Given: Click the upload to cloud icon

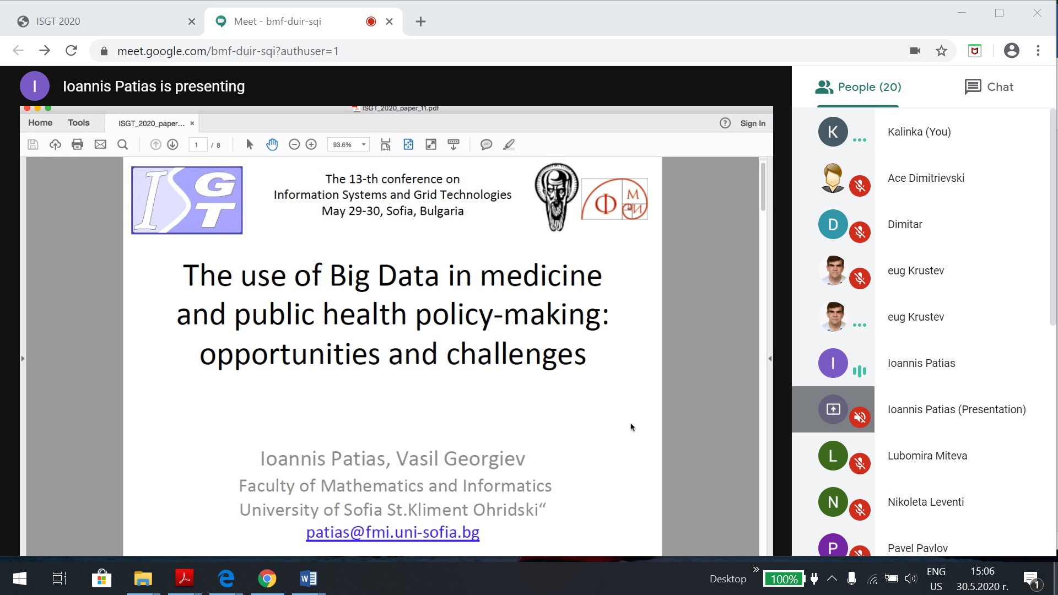Looking at the screenshot, I should pos(55,144).
